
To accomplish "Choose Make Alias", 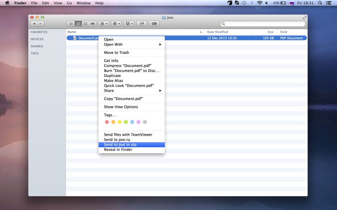I will pos(131,81).
